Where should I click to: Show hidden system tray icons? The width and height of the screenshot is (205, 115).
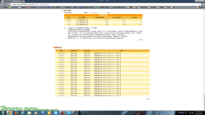point(188,113)
